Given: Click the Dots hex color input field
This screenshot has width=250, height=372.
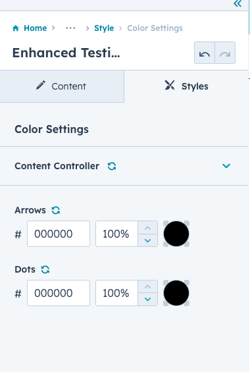Looking at the screenshot, I should pos(59,293).
